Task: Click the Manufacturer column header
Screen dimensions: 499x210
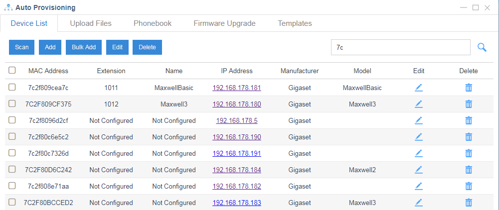Action: 300,71
